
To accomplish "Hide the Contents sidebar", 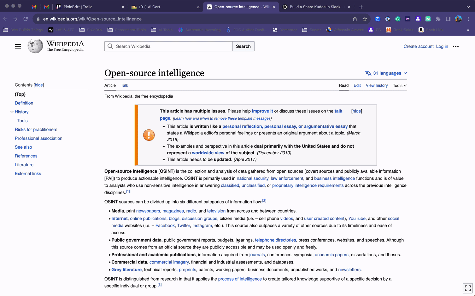I will coord(39,85).
